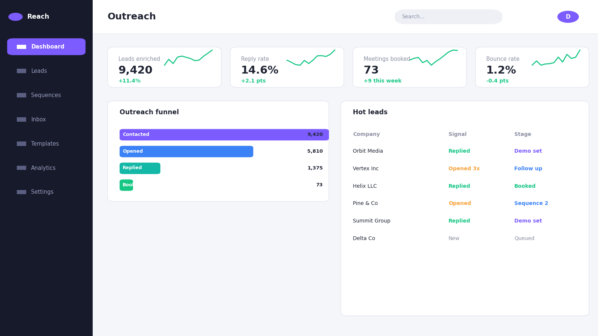Click the Reach logo icon
This screenshot has height=336, width=598.
point(15,17)
